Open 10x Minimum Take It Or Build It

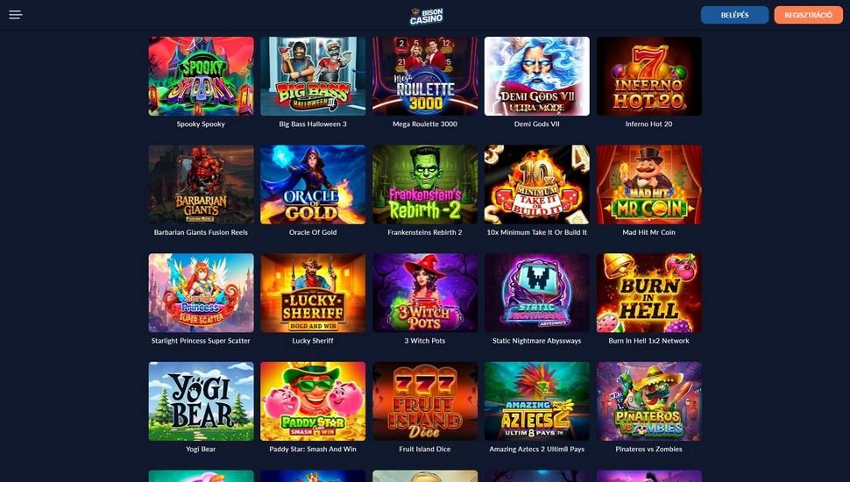point(536,184)
